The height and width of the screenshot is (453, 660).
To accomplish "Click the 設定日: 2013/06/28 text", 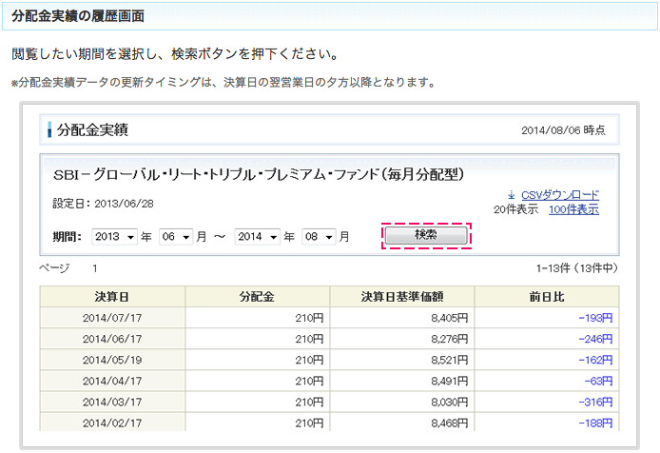I will 103,204.
